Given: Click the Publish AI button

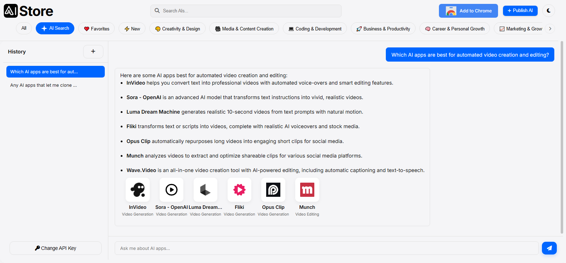Looking at the screenshot, I should (520, 11).
